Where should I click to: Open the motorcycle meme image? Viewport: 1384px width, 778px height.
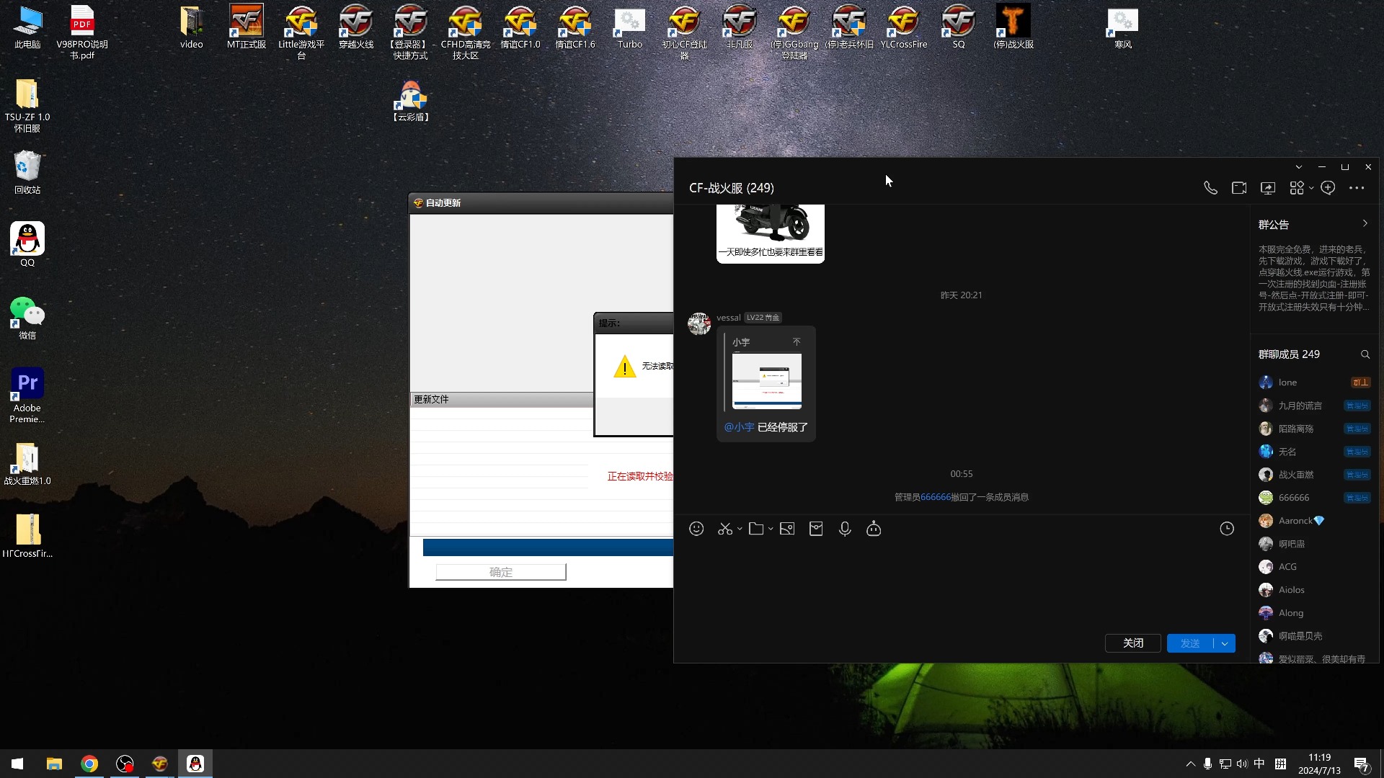(x=771, y=233)
